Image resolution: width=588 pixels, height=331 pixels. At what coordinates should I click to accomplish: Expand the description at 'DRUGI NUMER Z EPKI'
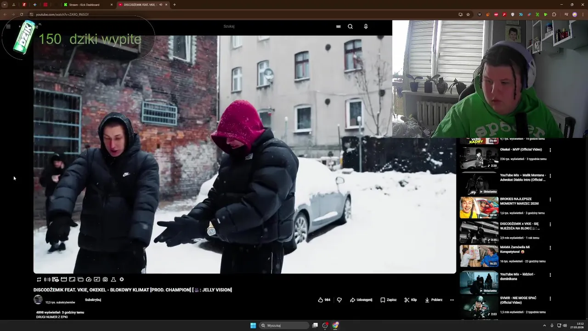52,317
